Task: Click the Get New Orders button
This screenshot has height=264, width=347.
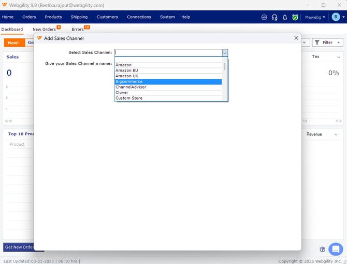Action: coord(19,247)
